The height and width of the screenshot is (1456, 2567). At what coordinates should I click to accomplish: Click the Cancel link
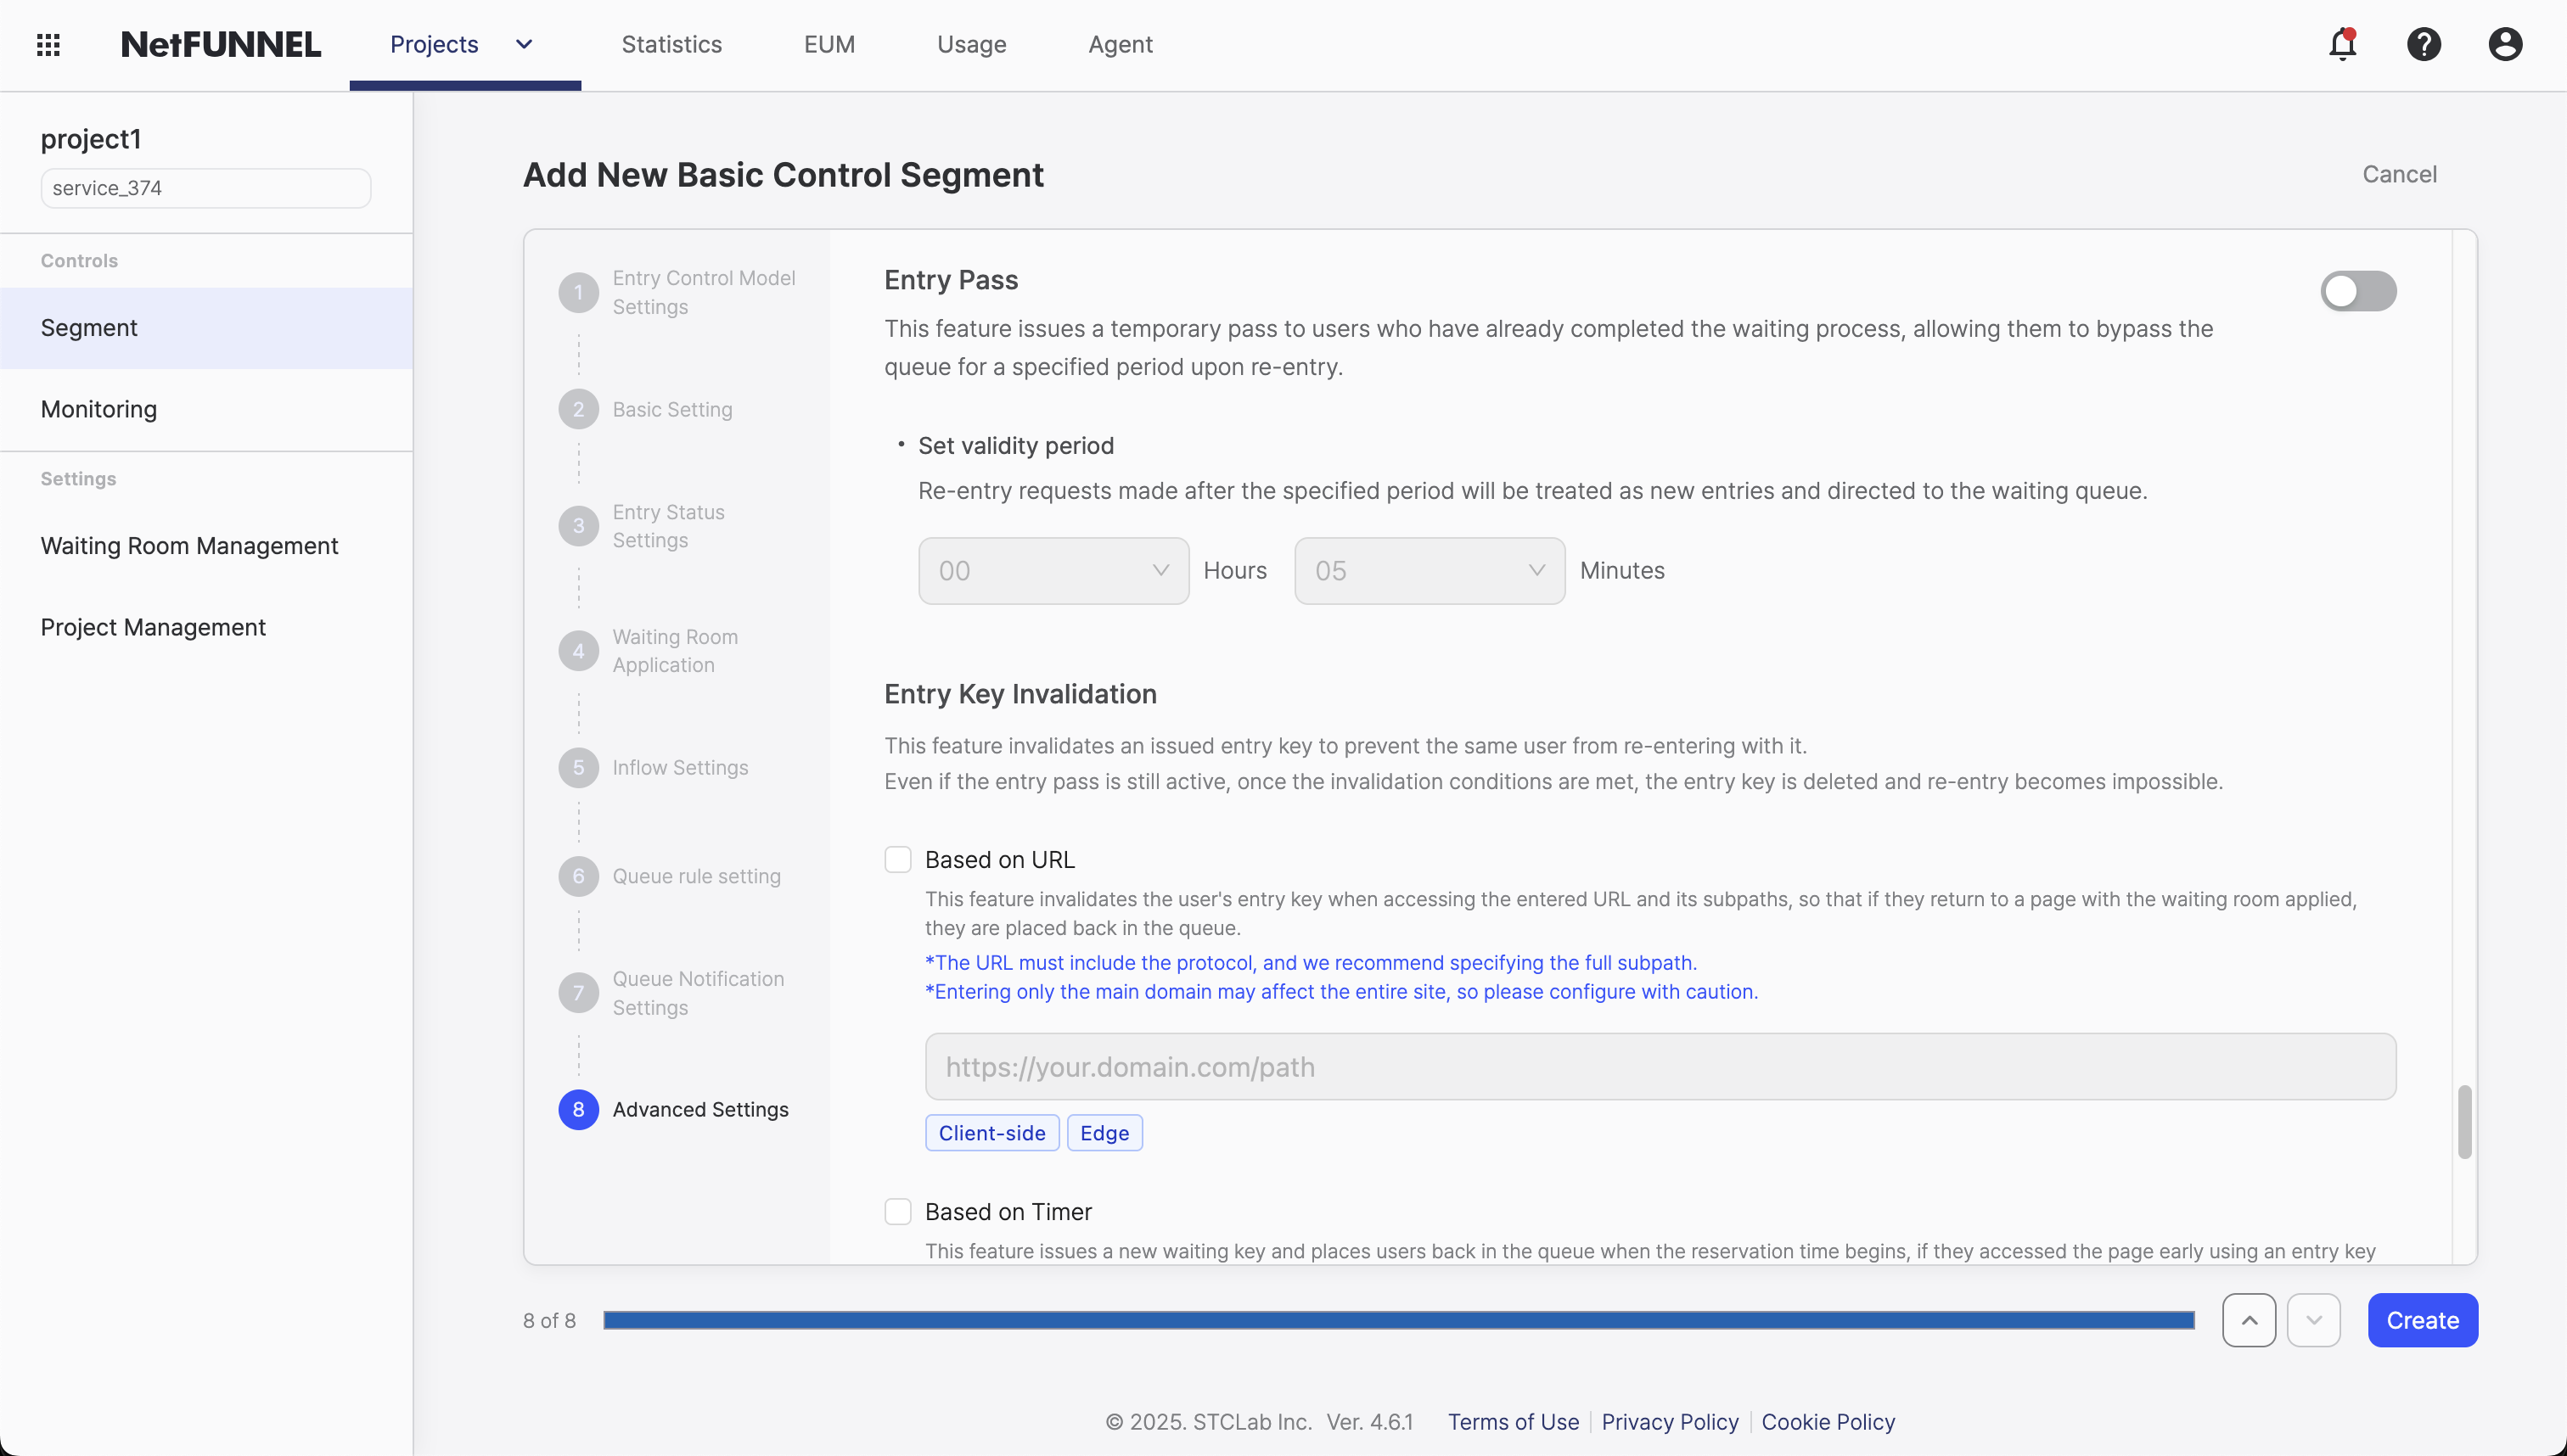2398,174
